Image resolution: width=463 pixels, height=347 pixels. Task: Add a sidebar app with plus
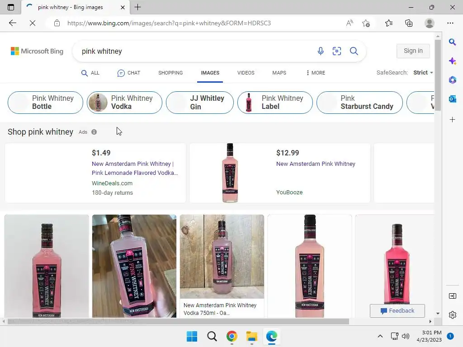pyautogui.click(x=452, y=119)
